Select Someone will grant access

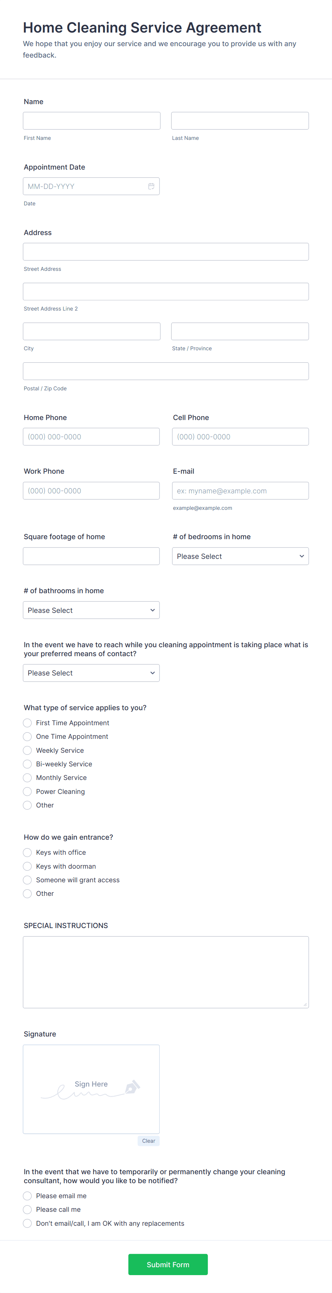[27, 880]
